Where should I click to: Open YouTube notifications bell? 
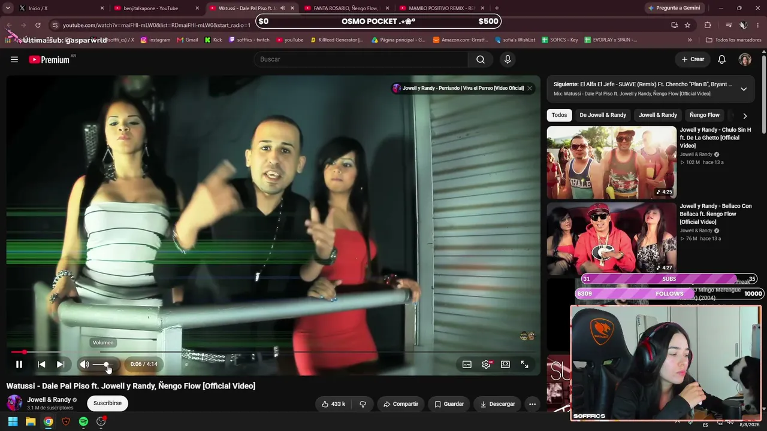722,59
